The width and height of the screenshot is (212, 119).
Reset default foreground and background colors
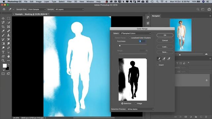[3, 70]
